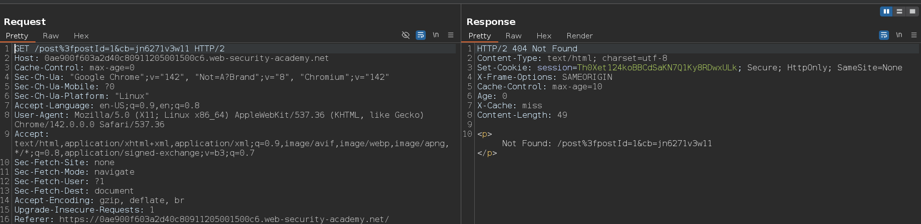
Task: Toggle word wrap in the Request panel
Action: tap(421, 35)
